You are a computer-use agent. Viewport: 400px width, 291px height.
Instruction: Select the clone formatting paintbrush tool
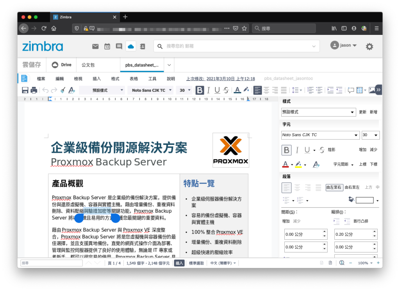pyautogui.click(x=63, y=90)
